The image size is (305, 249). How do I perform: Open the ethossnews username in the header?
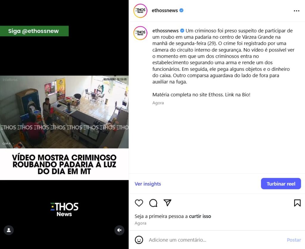click(x=164, y=10)
